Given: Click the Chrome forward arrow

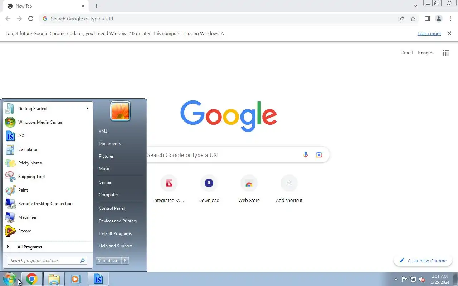Looking at the screenshot, I should tap(19, 19).
